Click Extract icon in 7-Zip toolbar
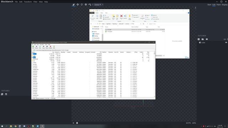Viewport: 228px width, 128px height. pyautogui.click(x=36, y=47)
